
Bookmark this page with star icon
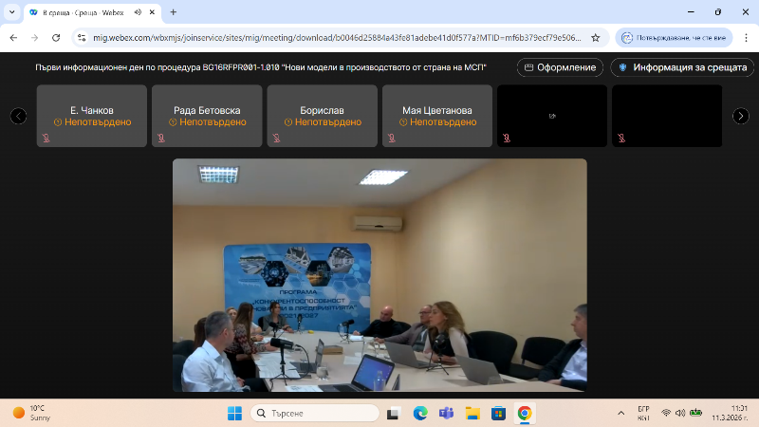pos(595,38)
